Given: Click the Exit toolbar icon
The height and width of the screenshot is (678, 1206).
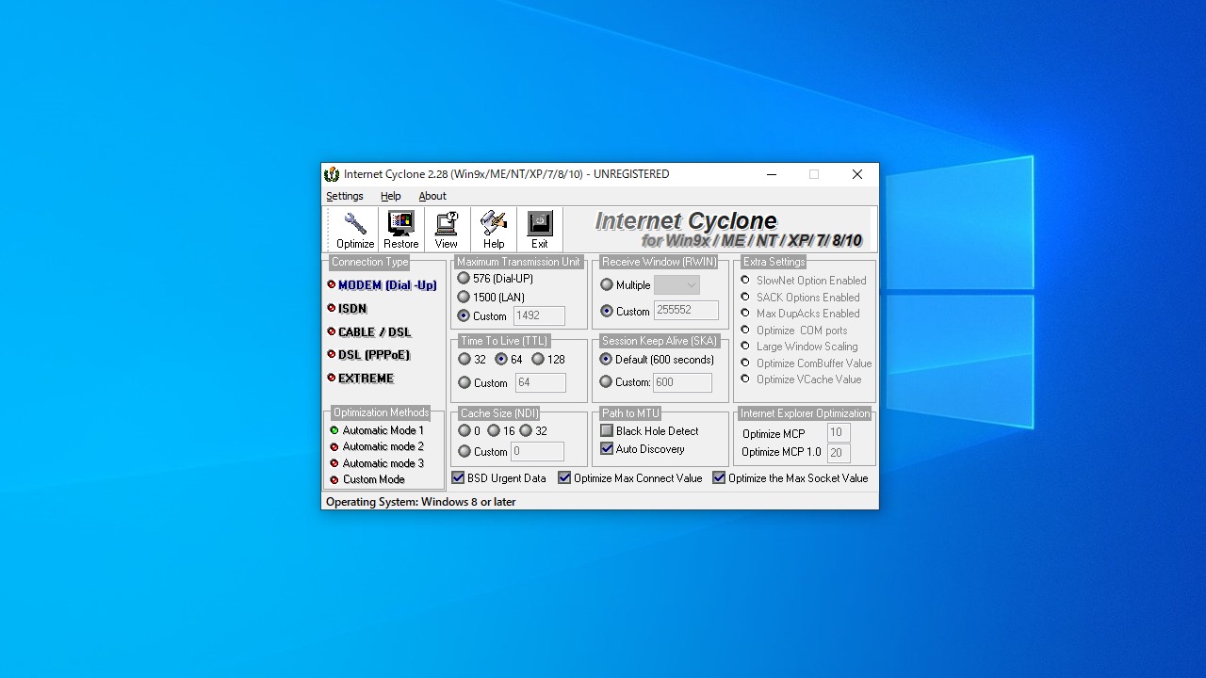Looking at the screenshot, I should tap(540, 224).
